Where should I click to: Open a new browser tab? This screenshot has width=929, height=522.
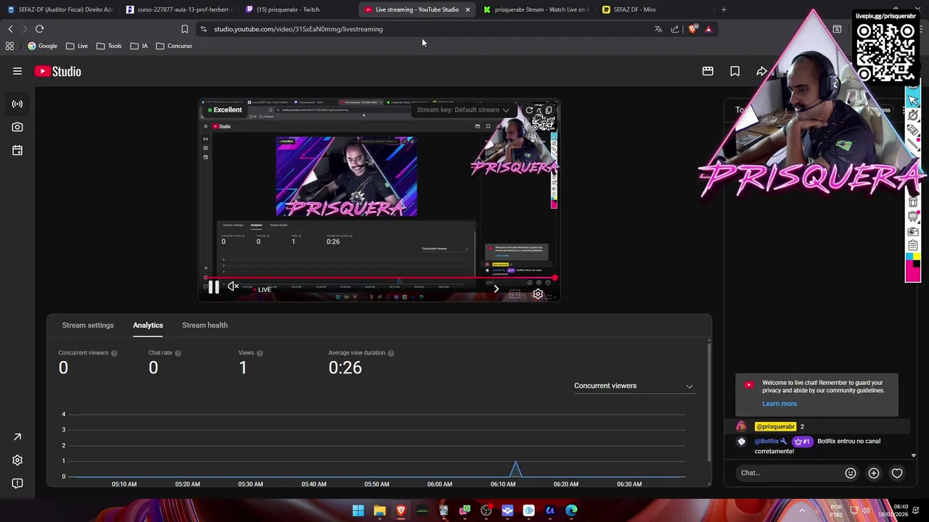click(x=724, y=9)
